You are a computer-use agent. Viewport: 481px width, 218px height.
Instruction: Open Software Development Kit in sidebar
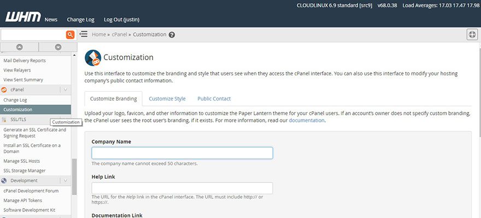[x=30, y=210]
